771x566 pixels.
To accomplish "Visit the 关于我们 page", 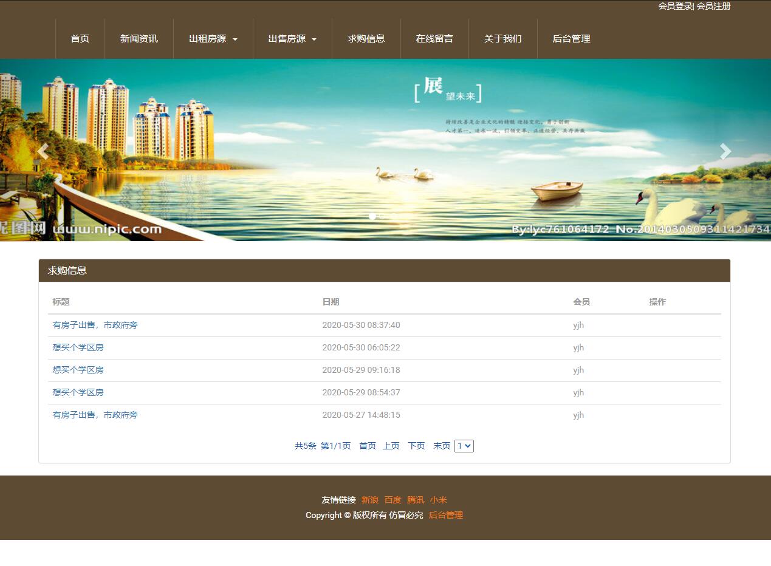I will pos(502,38).
